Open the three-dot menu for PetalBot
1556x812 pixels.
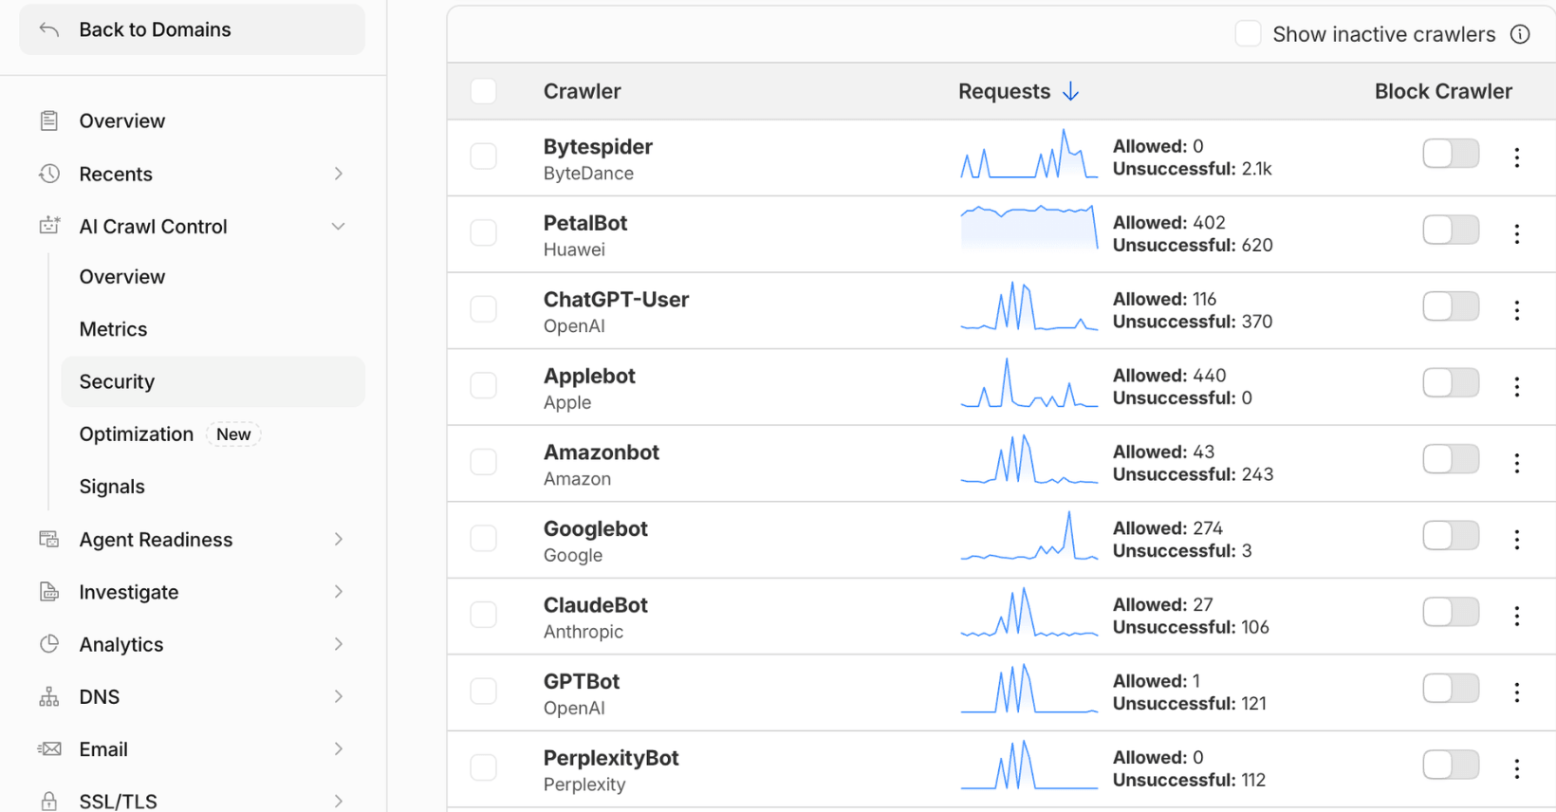tap(1517, 234)
